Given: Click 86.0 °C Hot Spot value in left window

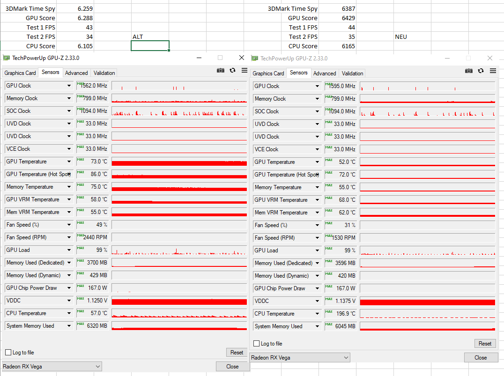Looking at the screenshot, I should tap(93, 174).
